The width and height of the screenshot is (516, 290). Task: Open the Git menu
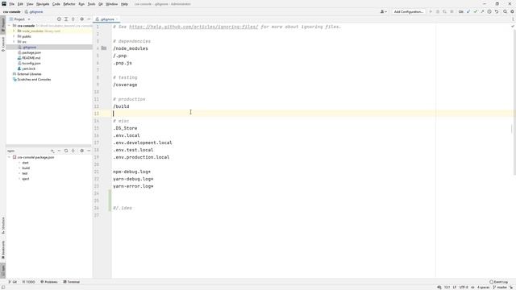(100, 4)
